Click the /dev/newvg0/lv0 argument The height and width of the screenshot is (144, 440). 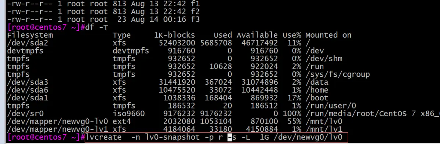click(308, 137)
